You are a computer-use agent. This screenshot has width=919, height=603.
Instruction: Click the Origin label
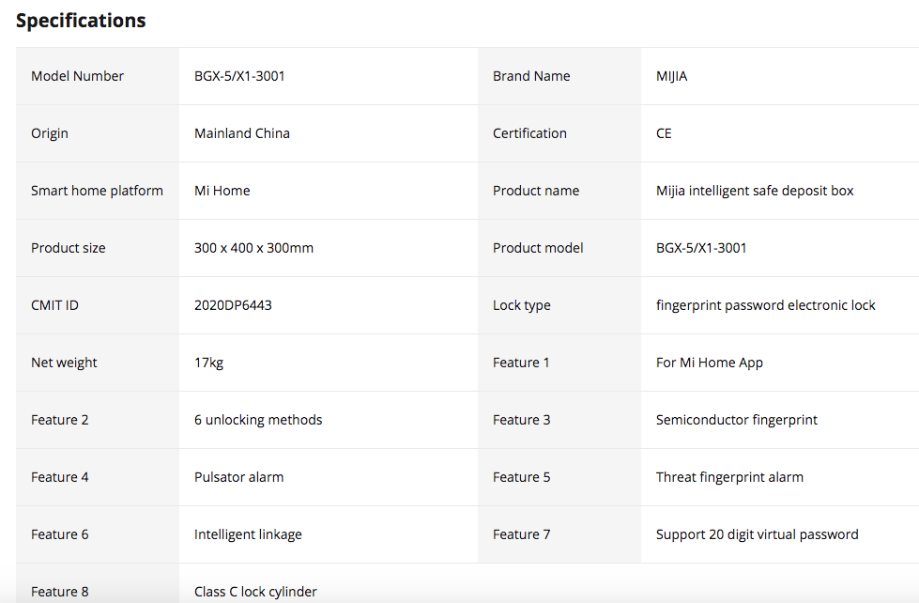coord(49,133)
